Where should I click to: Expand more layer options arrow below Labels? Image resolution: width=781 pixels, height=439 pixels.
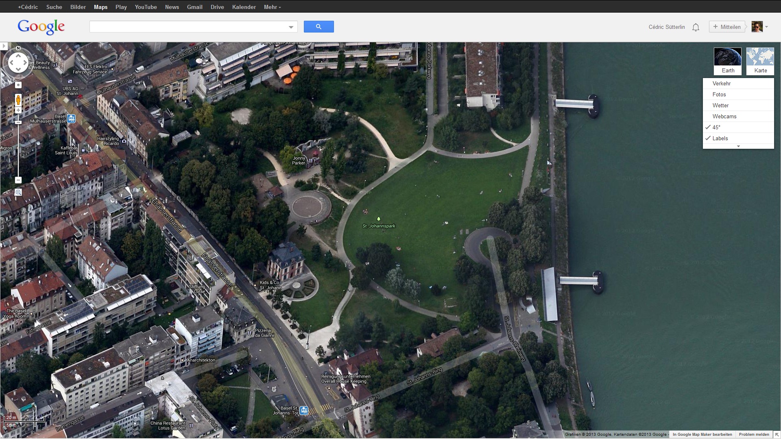(738, 146)
